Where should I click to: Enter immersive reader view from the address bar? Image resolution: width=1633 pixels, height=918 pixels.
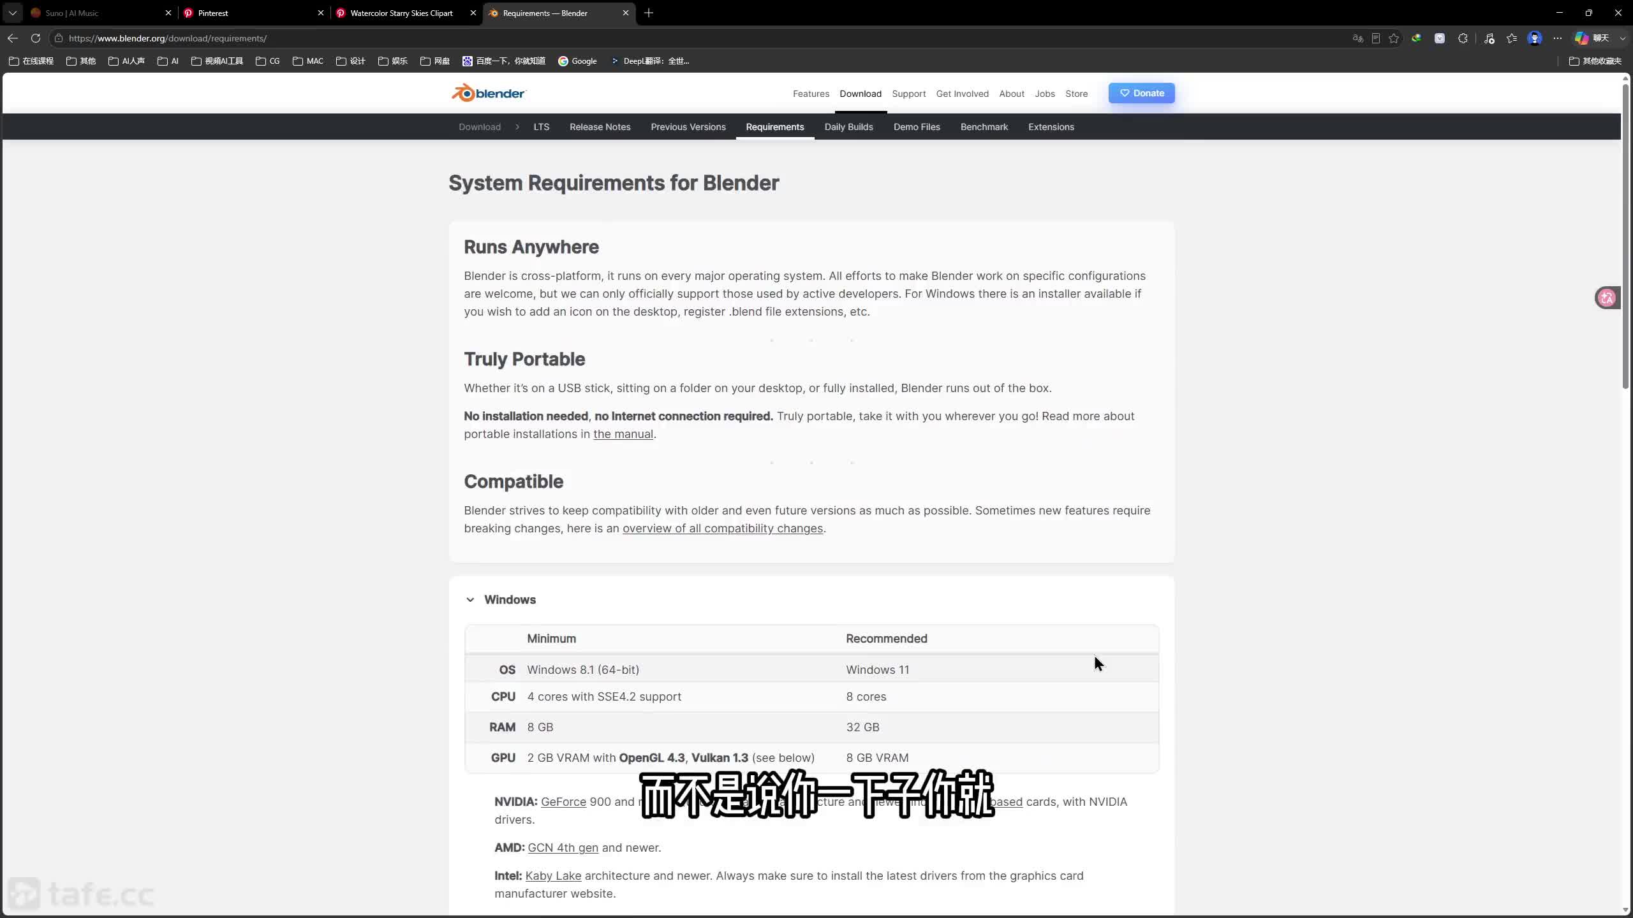1376,38
